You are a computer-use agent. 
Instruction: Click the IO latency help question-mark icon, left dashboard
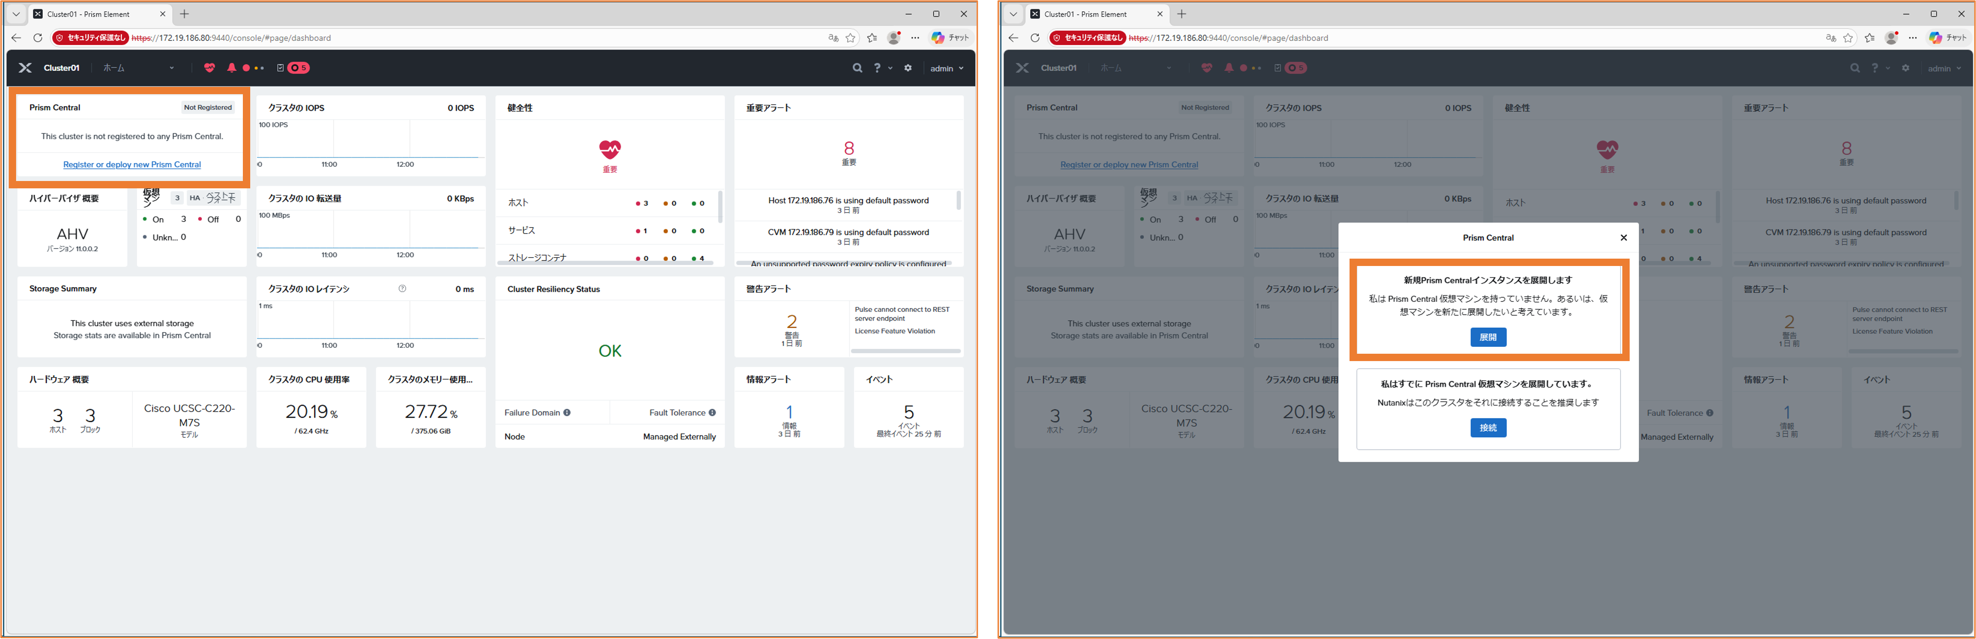403,289
